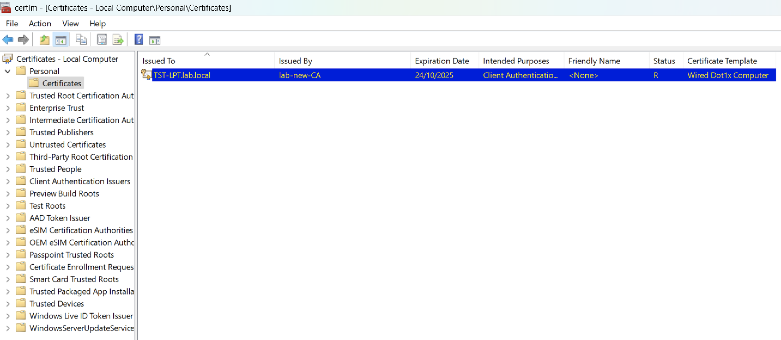Toggle the Show/Hide Console Tree button
Viewport: 781px width, 340px height.
pos(61,40)
